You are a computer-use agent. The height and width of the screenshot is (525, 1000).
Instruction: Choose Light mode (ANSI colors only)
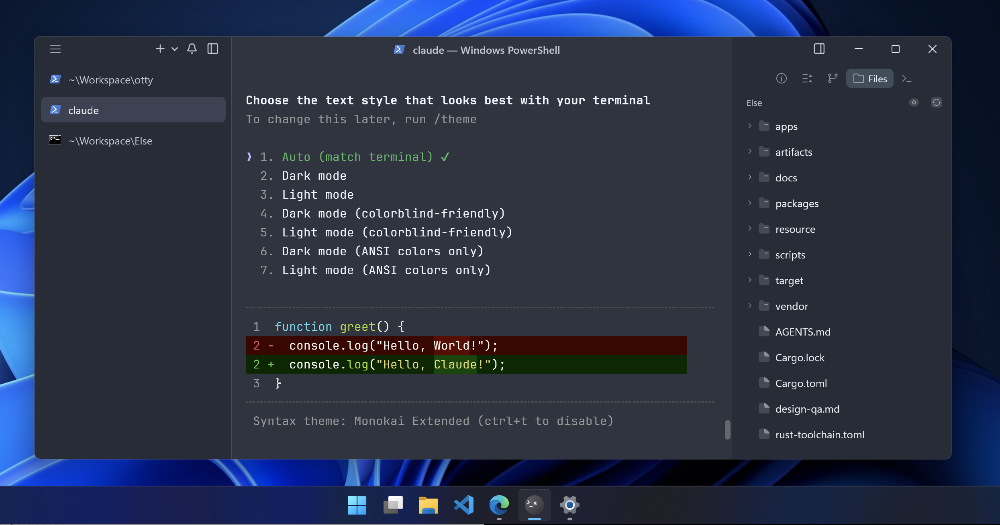[375, 270]
